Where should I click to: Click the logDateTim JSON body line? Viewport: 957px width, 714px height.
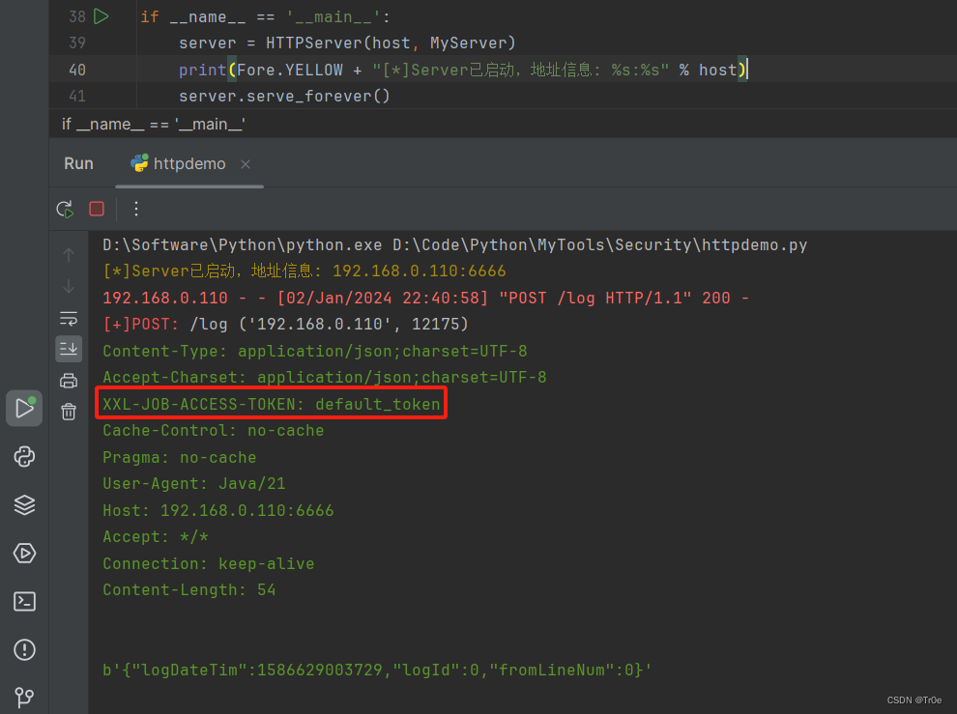[x=377, y=670]
